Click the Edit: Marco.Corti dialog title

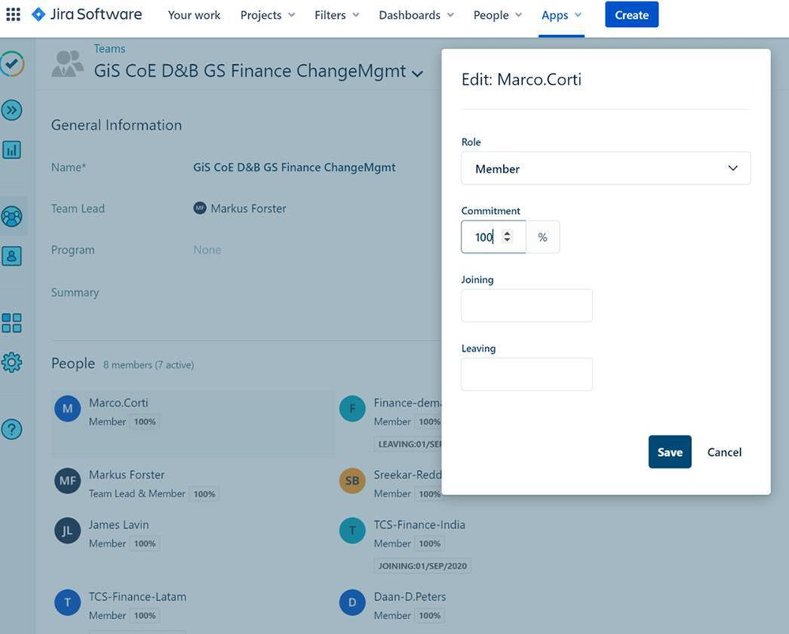pos(521,79)
